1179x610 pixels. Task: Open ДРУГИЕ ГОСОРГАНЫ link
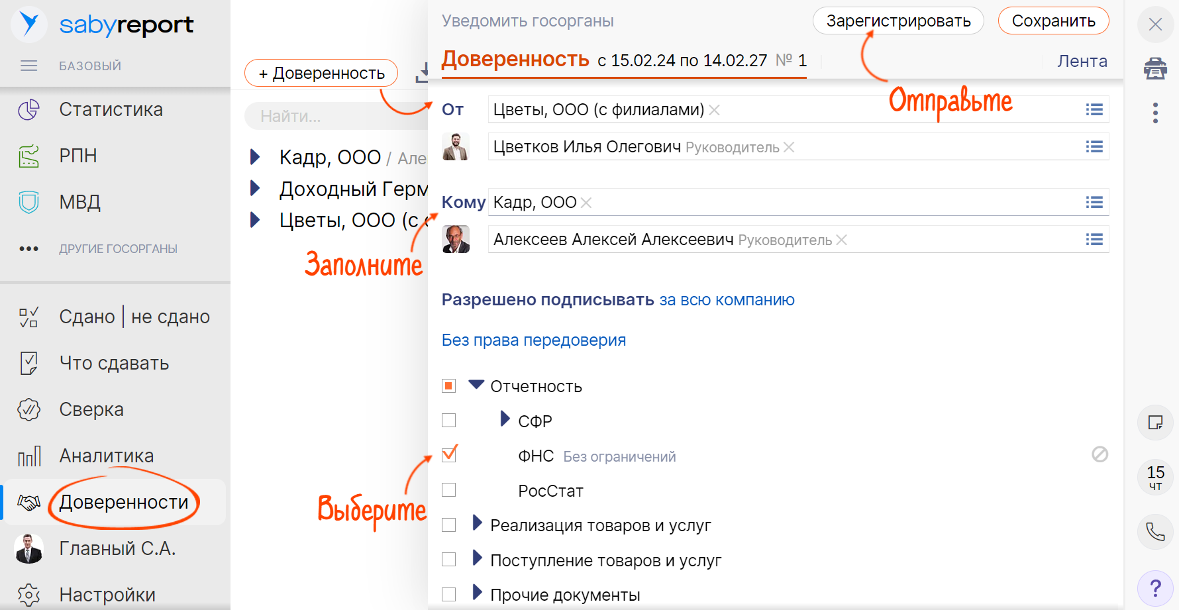(x=119, y=249)
